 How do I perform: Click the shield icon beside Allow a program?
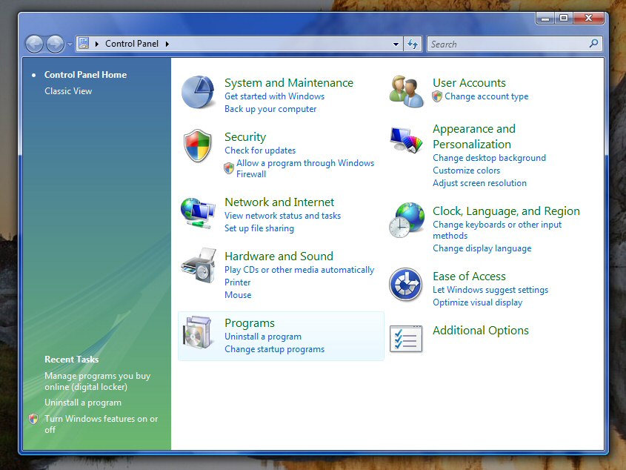tap(229, 168)
